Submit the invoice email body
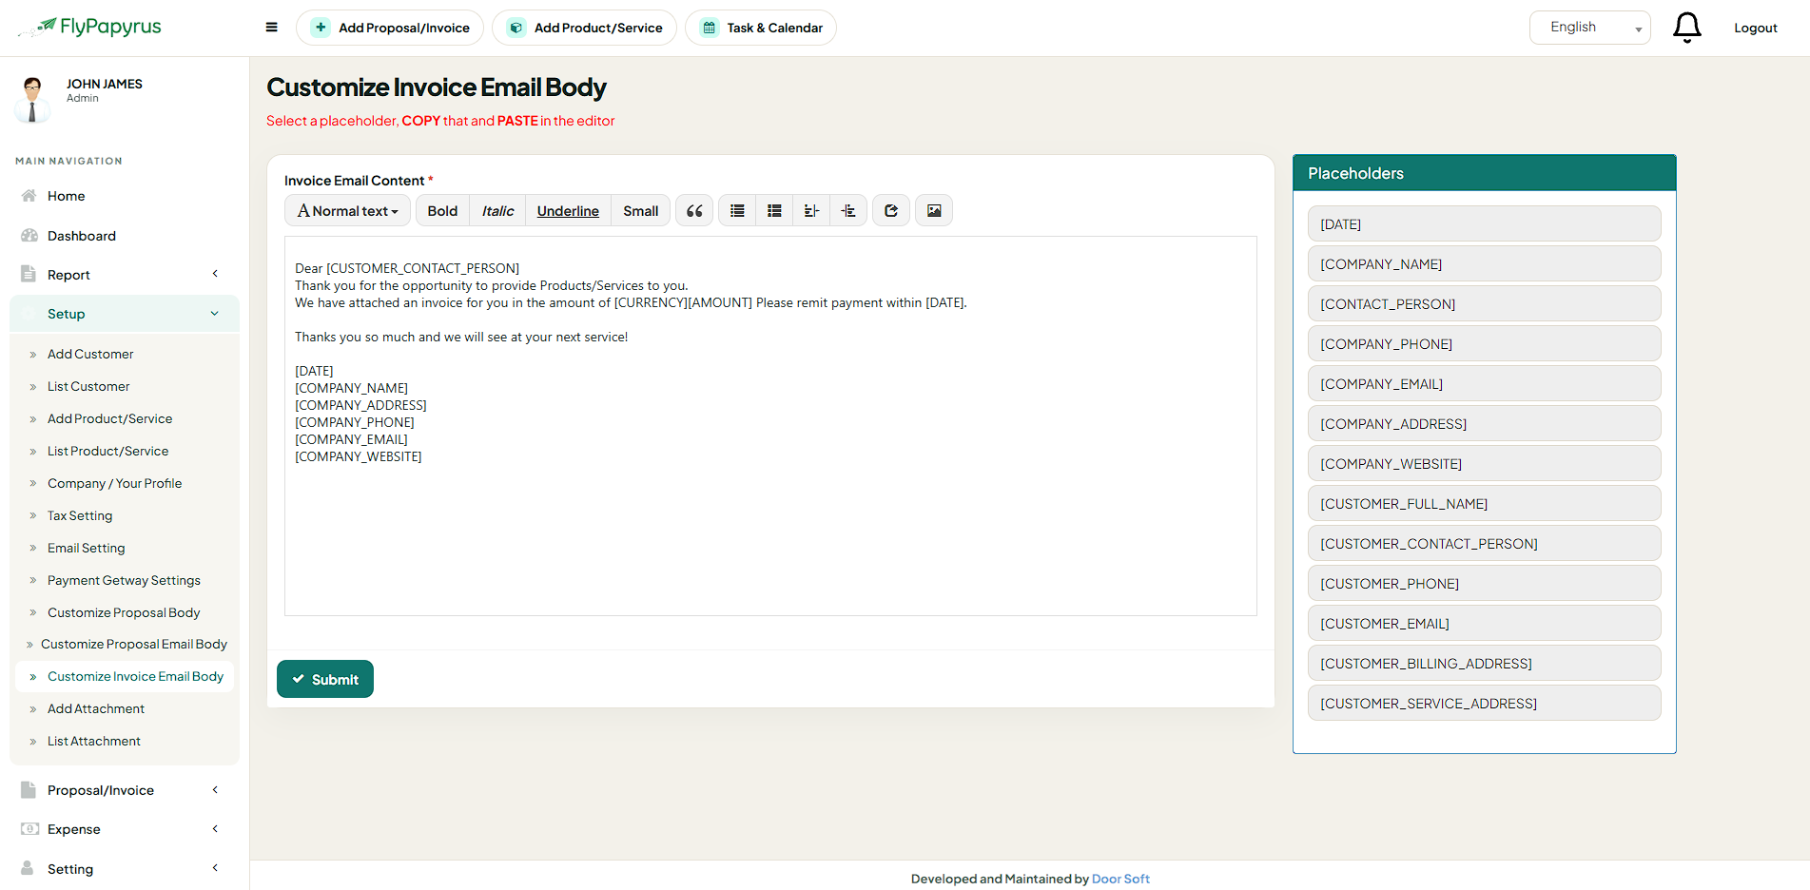1810x890 pixels. coord(325,679)
